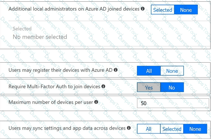Enable Yes for Require Multi-Factor Auth

(x=149, y=88)
